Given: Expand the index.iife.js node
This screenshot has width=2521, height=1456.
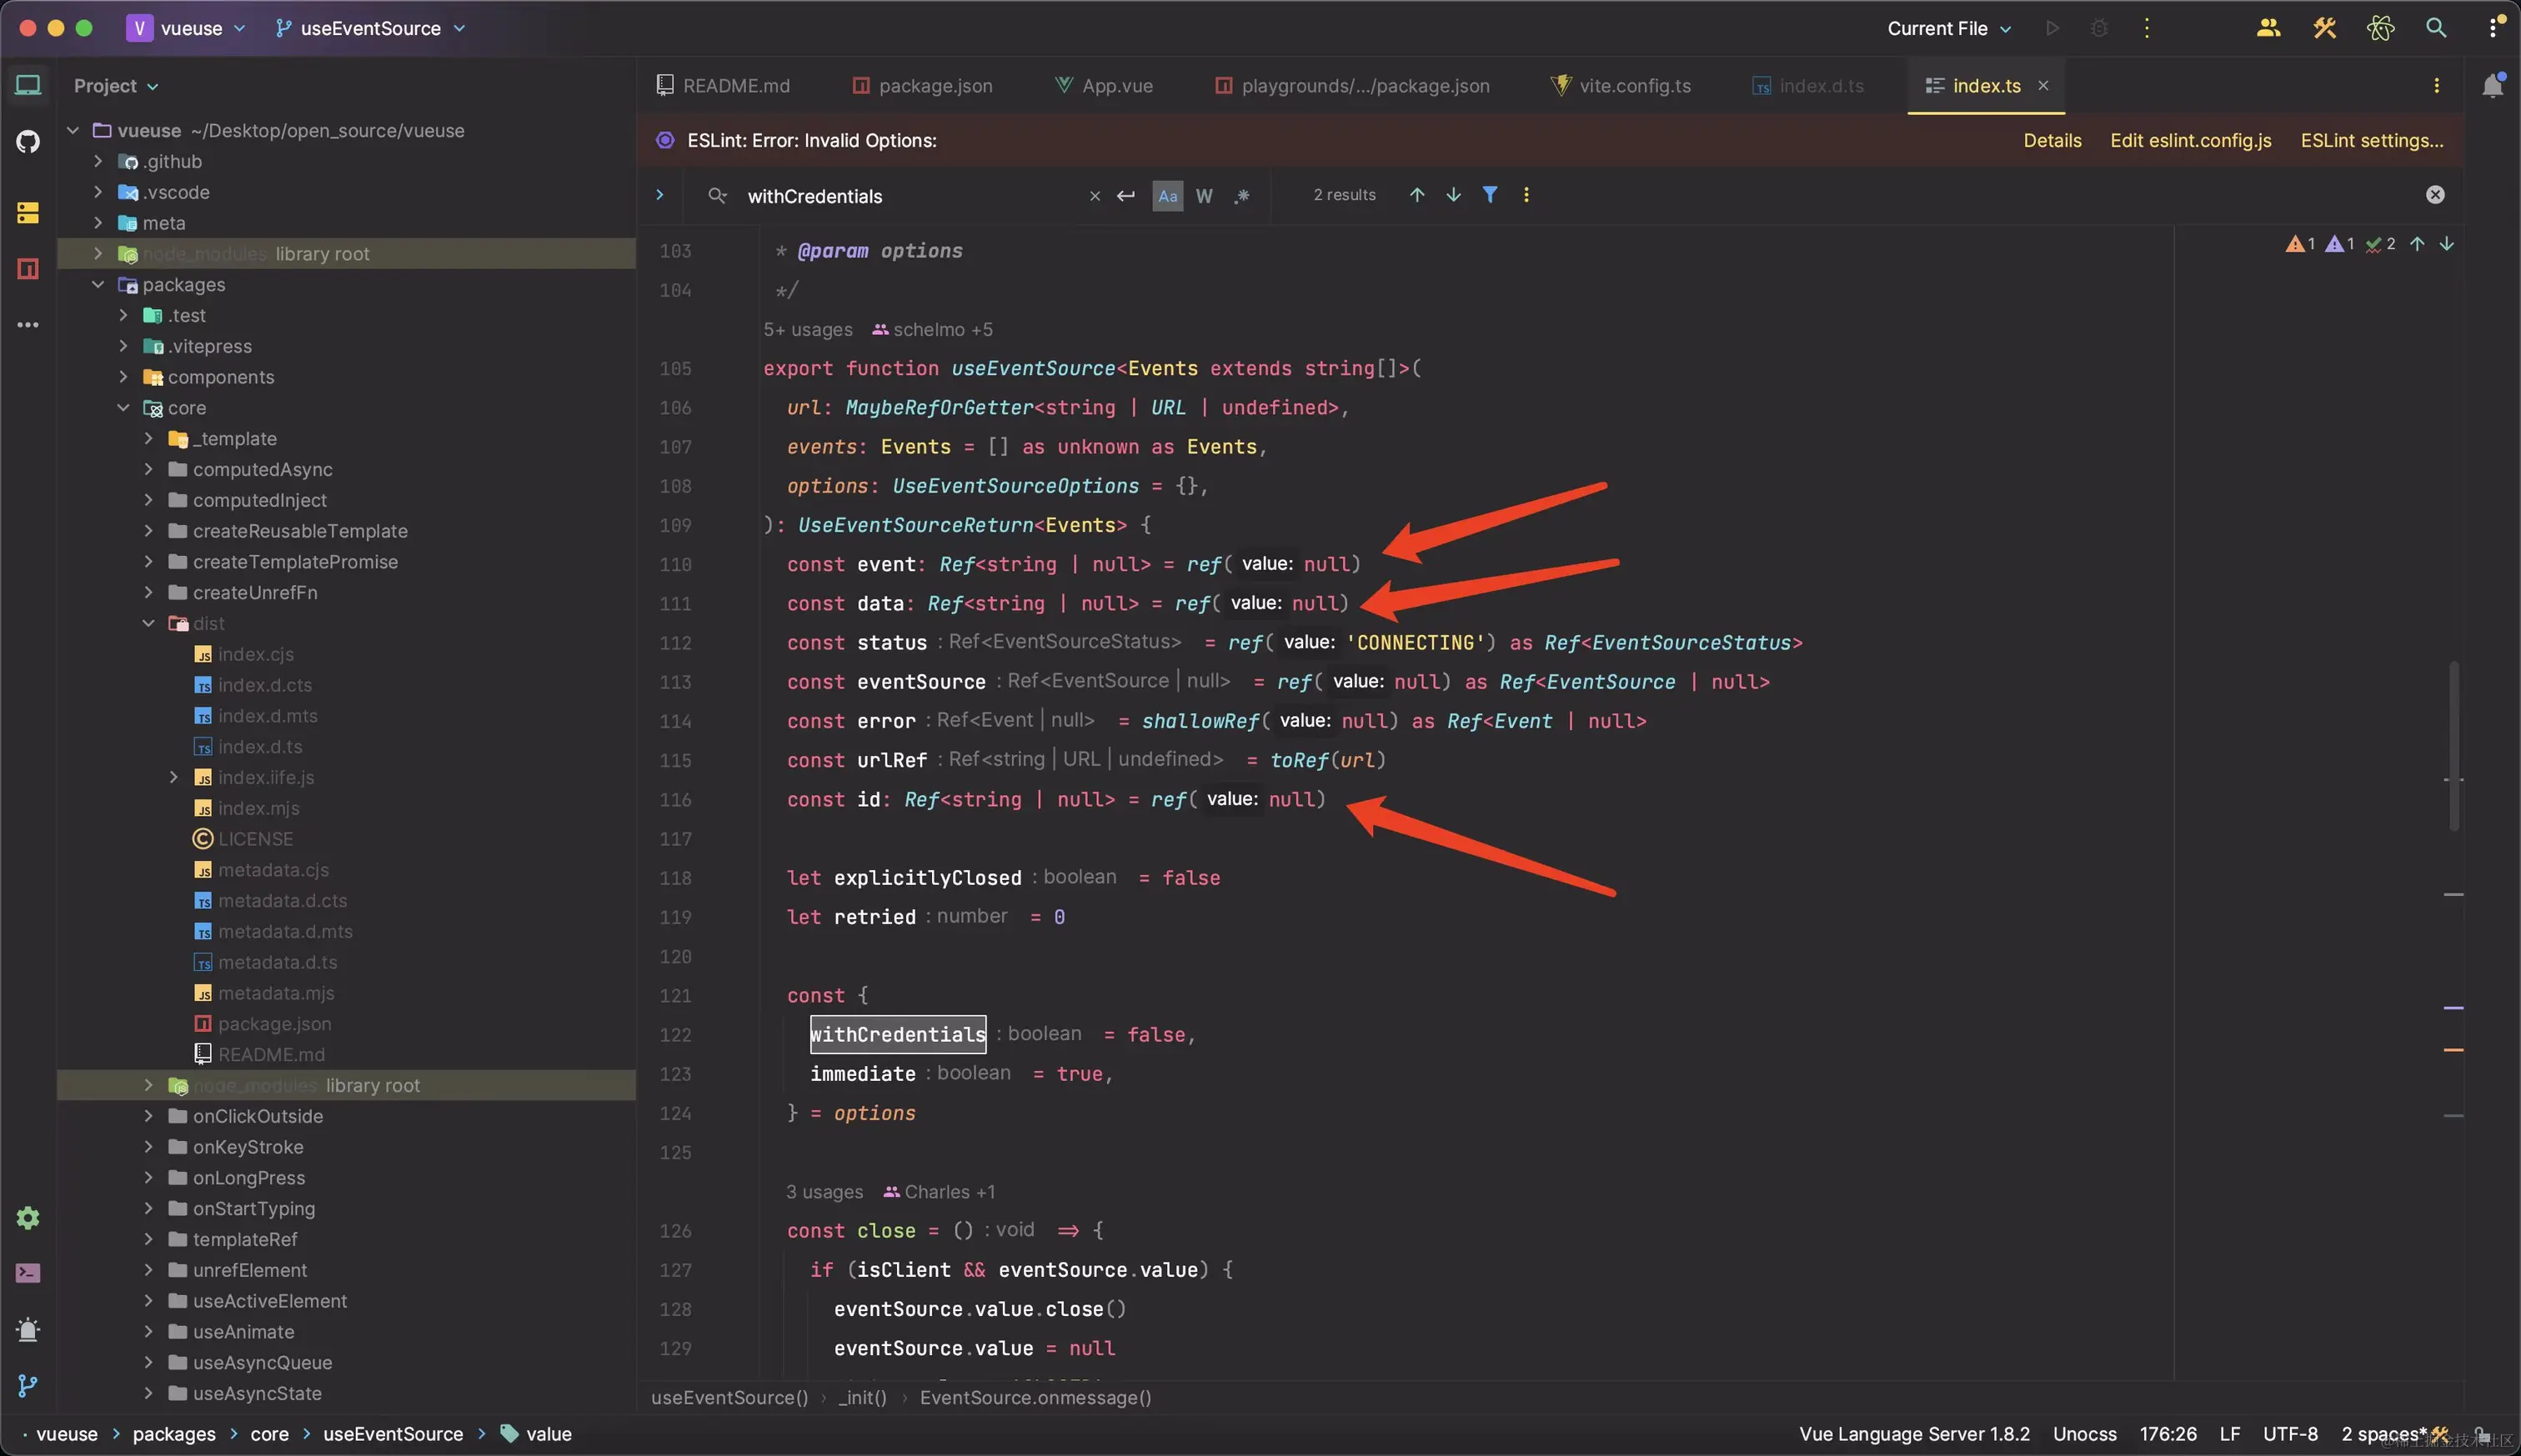Looking at the screenshot, I should coord(173,777).
